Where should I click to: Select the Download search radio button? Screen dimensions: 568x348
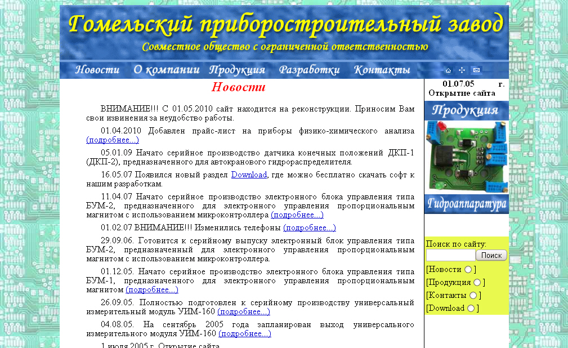click(x=471, y=309)
